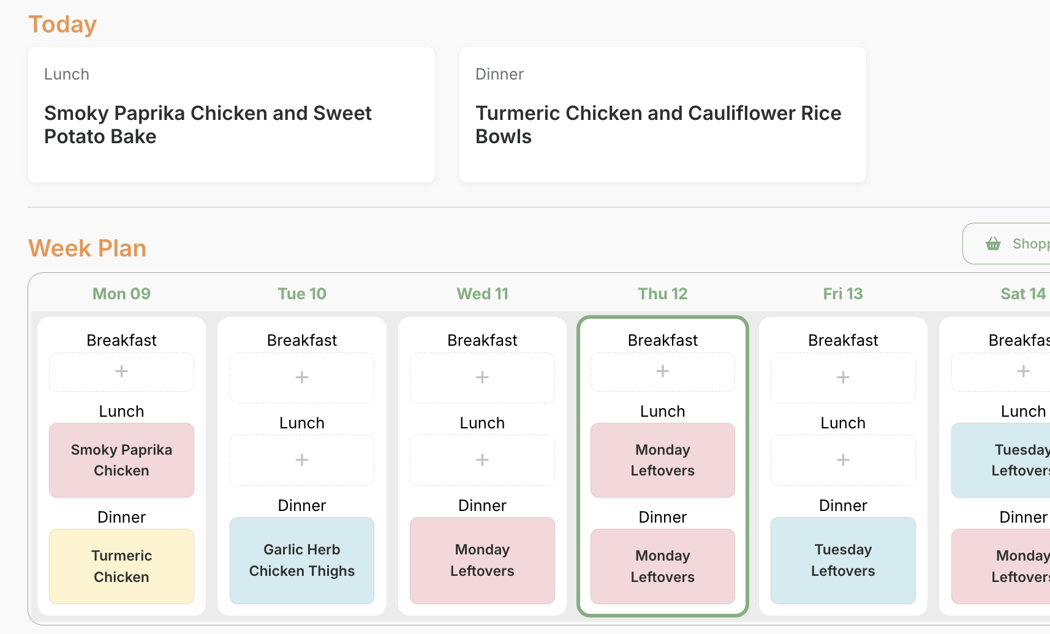Open Thursday's Monday Leftovers lunch

tap(662, 460)
